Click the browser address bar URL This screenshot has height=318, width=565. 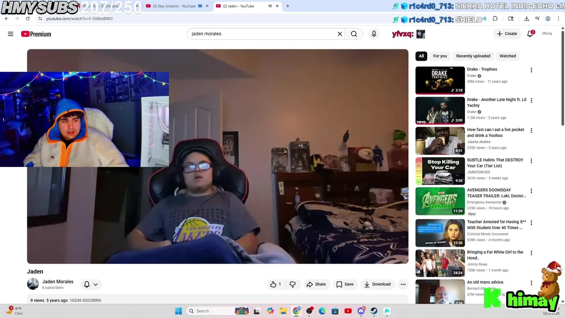79,19
